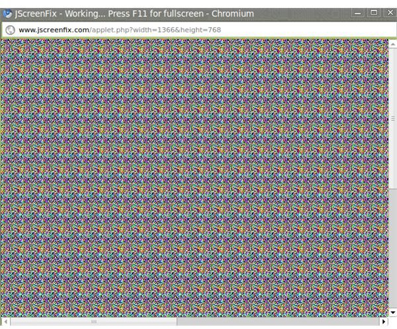Click the vertical scrollbar down arrow
Viewport: 397px width, 329px height.
pos(392,312)
